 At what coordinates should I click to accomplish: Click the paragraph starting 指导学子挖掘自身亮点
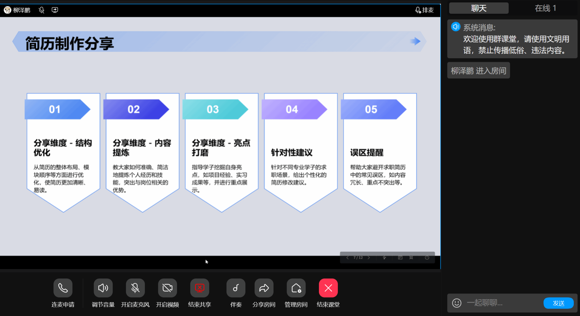coord(220,179)
